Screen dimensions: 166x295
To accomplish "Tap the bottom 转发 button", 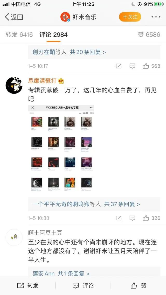I will pos(28,285).
